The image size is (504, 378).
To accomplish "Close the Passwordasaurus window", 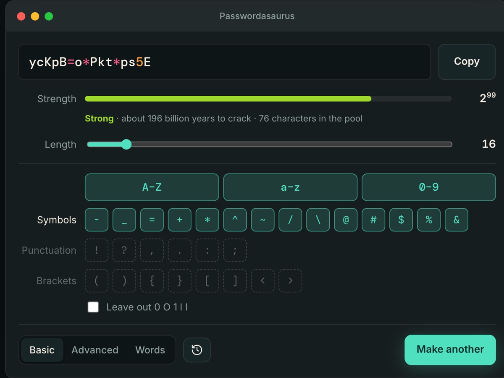I will pos(21,16).
